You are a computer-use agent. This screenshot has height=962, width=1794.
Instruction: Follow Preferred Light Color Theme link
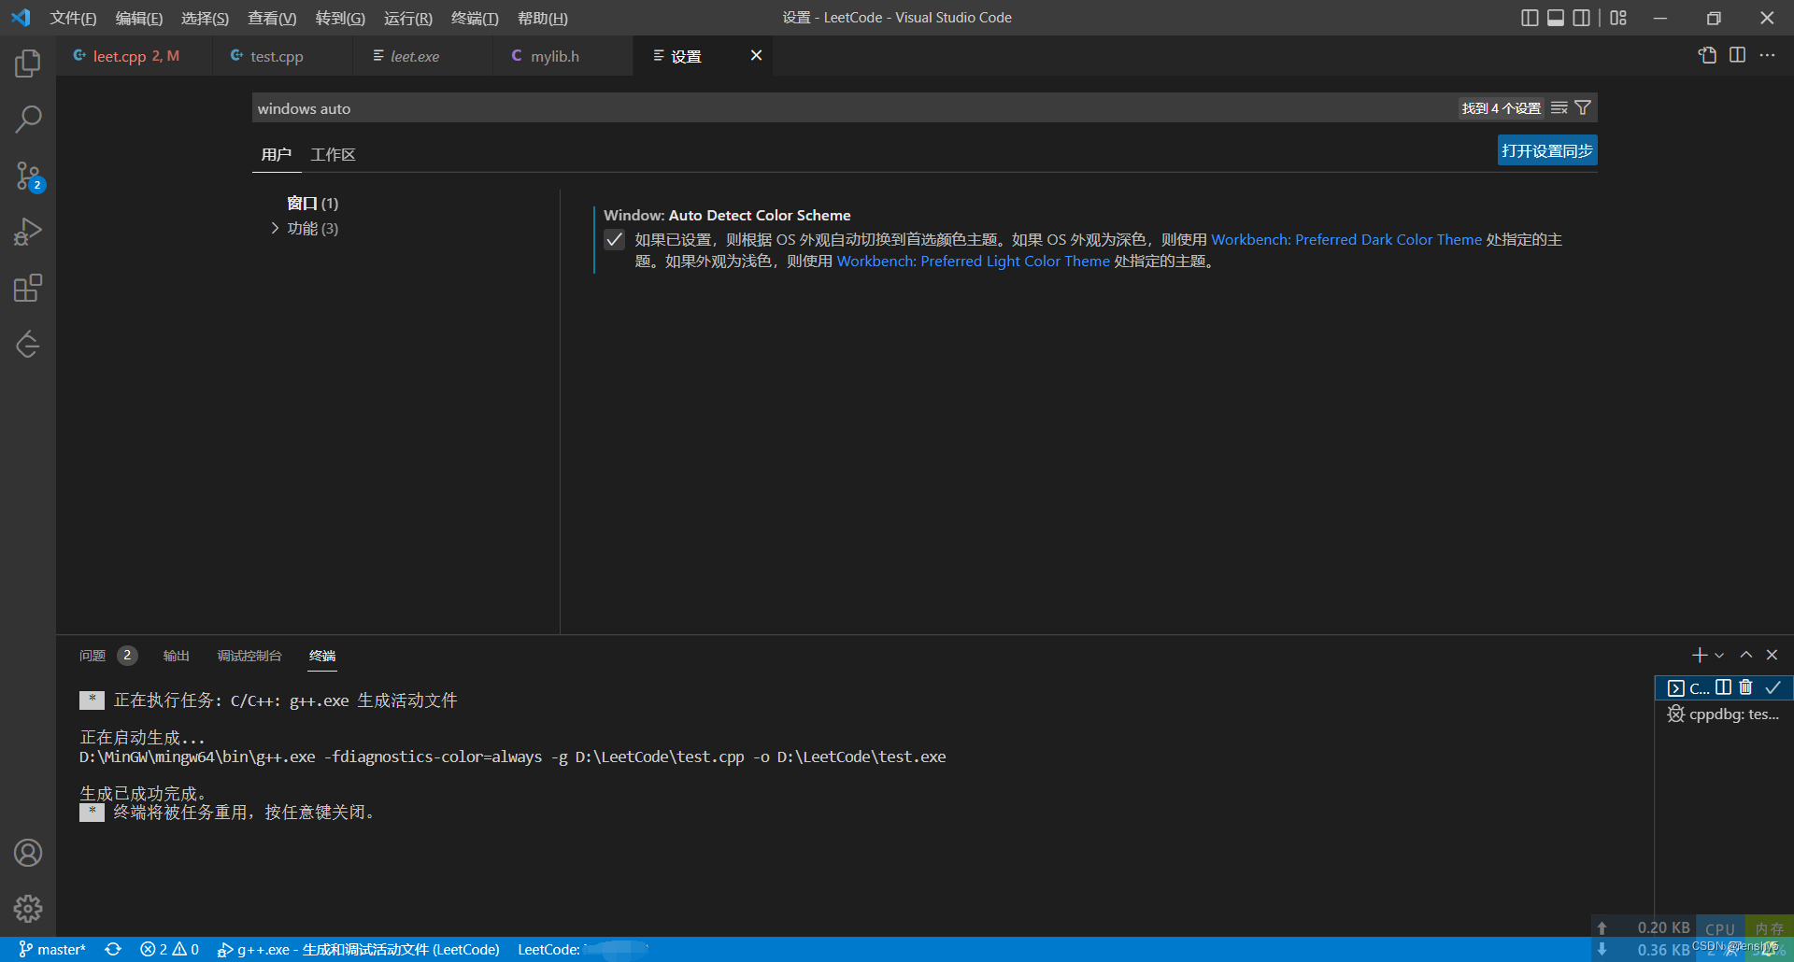click(x=973, y=262)
